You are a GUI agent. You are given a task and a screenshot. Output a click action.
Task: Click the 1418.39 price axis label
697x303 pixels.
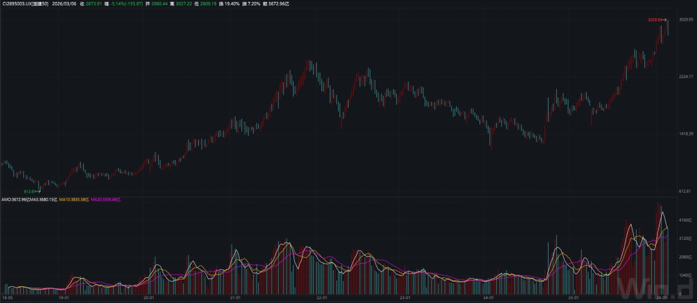tap(686, 133)
